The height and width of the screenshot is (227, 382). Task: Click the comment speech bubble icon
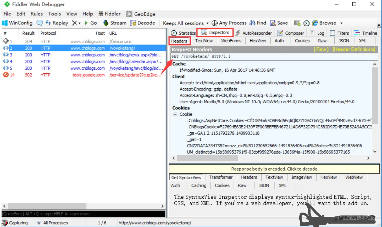coord(40,23)
